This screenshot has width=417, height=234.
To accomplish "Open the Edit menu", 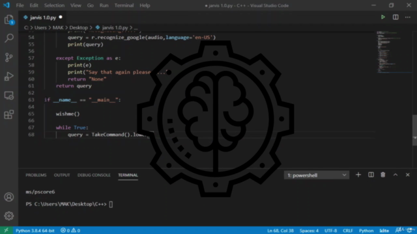I will point(34,5).
